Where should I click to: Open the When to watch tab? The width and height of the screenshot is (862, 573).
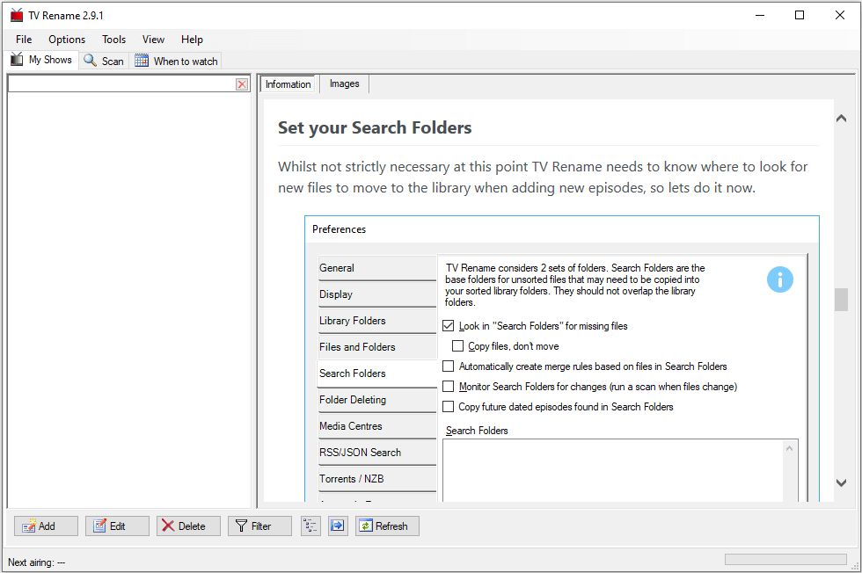[177, 61]
